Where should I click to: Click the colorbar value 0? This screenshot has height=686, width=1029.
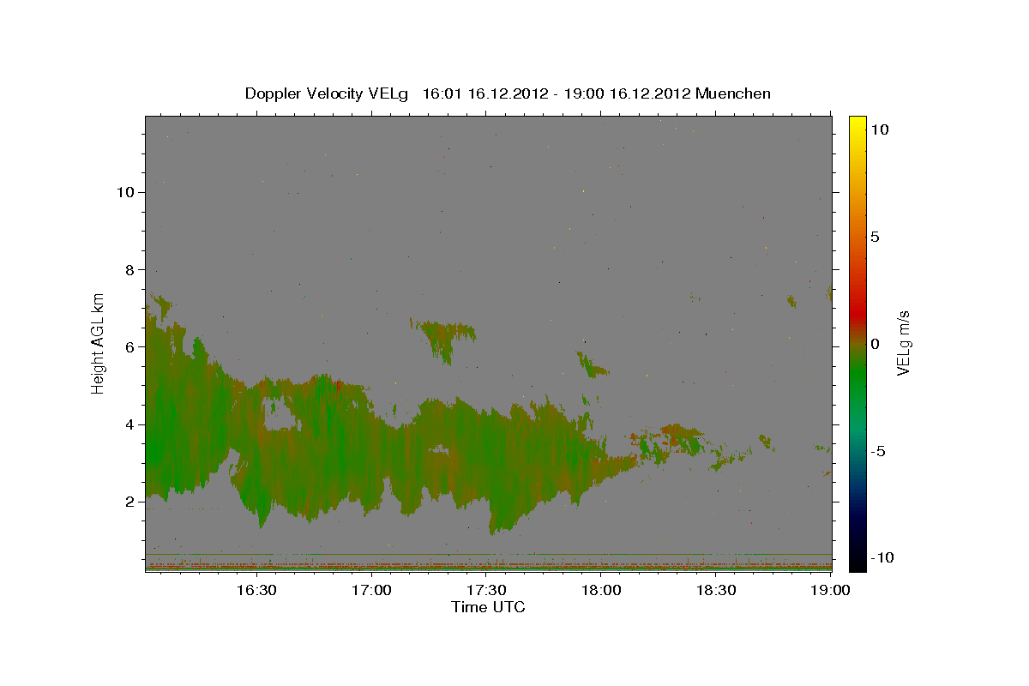point(876,344)
